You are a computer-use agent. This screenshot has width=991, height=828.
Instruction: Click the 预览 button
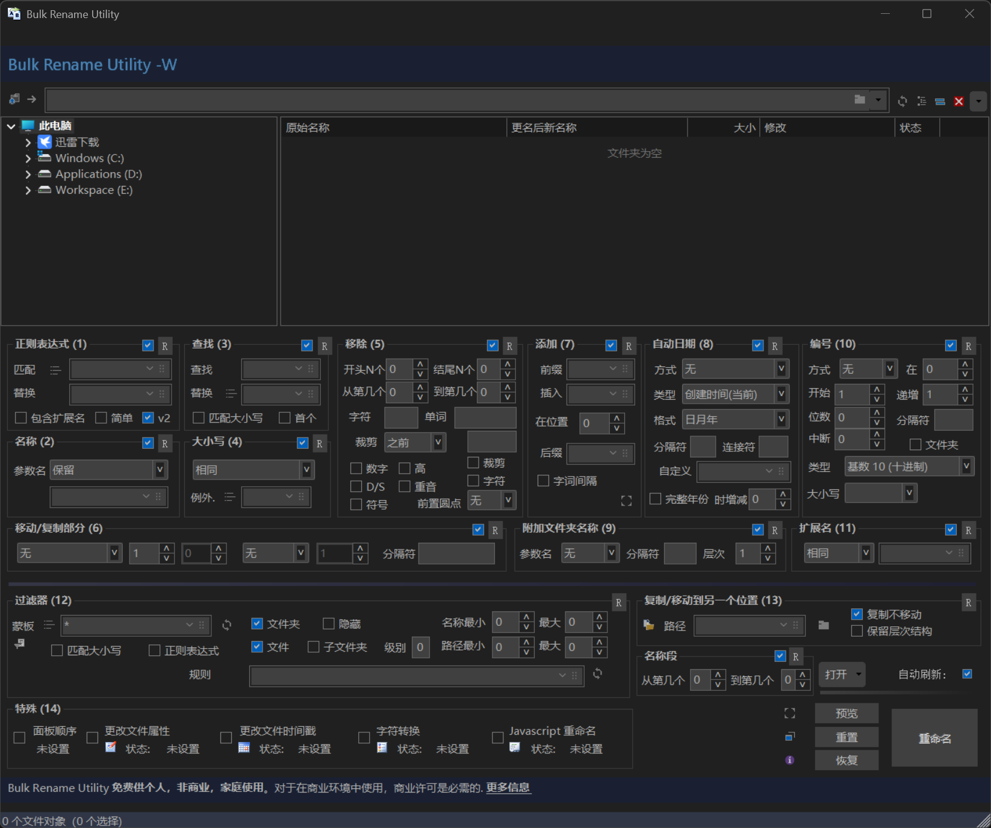click(847, 713)
